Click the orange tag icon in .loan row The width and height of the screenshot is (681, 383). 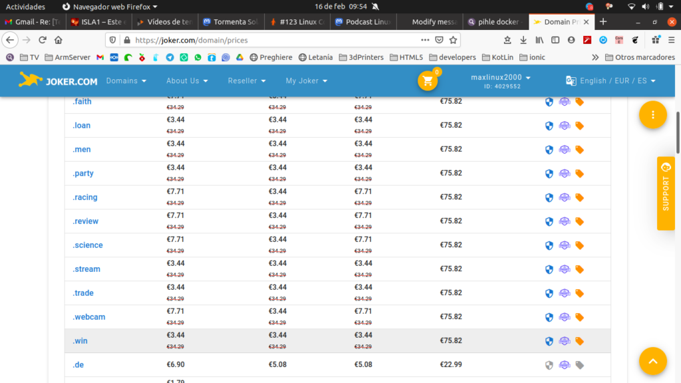pos(579,126)
